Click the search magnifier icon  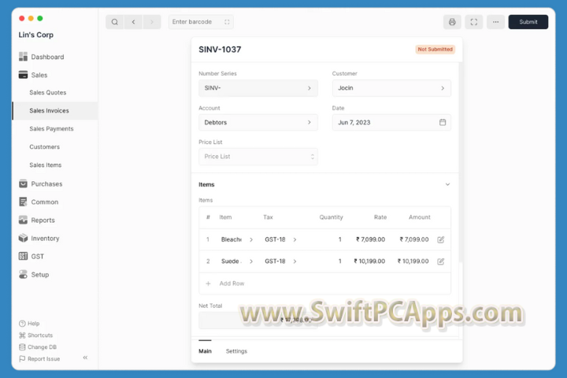pos(115,22)
